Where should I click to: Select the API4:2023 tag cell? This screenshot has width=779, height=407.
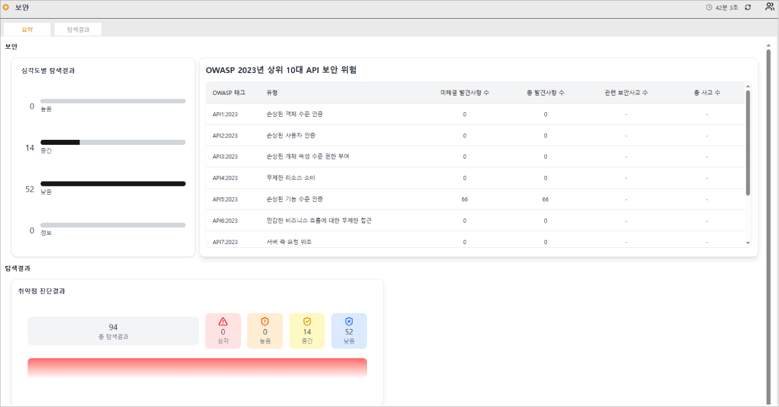tap(225, 178)
